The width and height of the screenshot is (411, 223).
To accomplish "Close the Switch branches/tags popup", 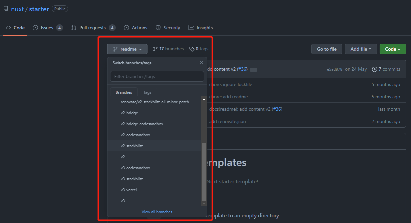I will coord(201,63).
